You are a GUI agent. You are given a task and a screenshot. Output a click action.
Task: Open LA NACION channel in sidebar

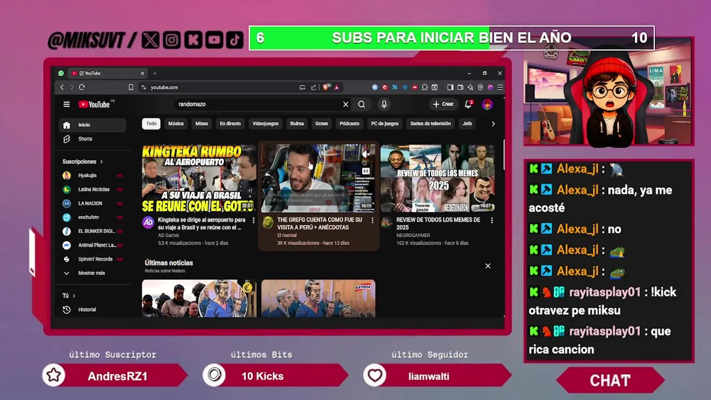click(92, 203)
